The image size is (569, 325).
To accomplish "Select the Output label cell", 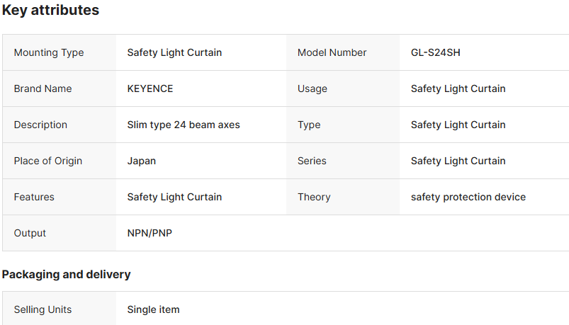I will [x=30, y=233].
